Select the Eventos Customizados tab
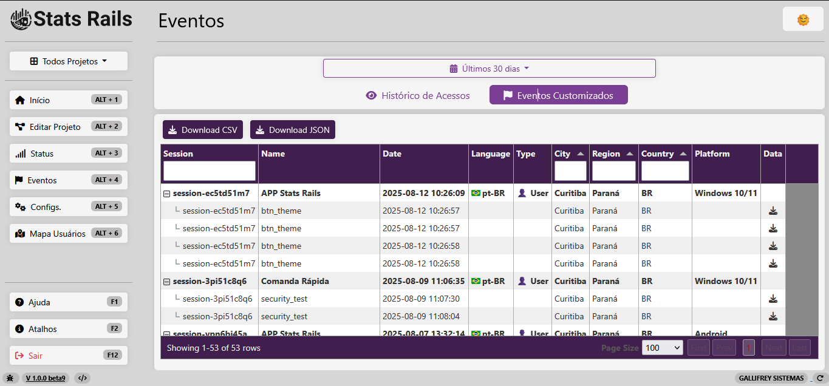 [x=559, y=95]
